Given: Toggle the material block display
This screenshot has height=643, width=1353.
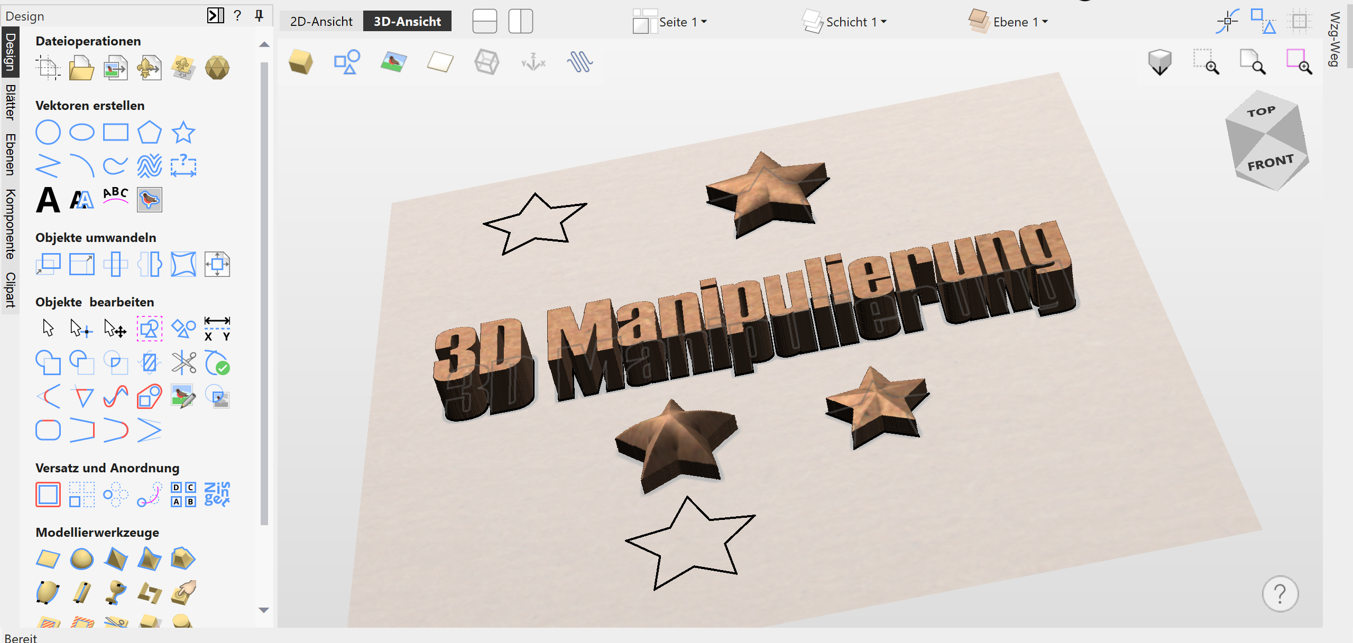Looking at the screenshot, I should tap(440, 62).
